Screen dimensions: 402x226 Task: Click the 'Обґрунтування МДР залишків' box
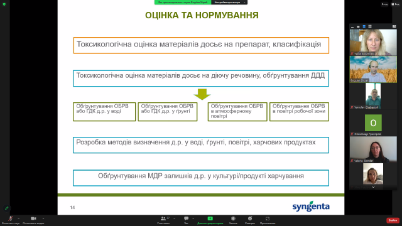[x=201, y=178]
